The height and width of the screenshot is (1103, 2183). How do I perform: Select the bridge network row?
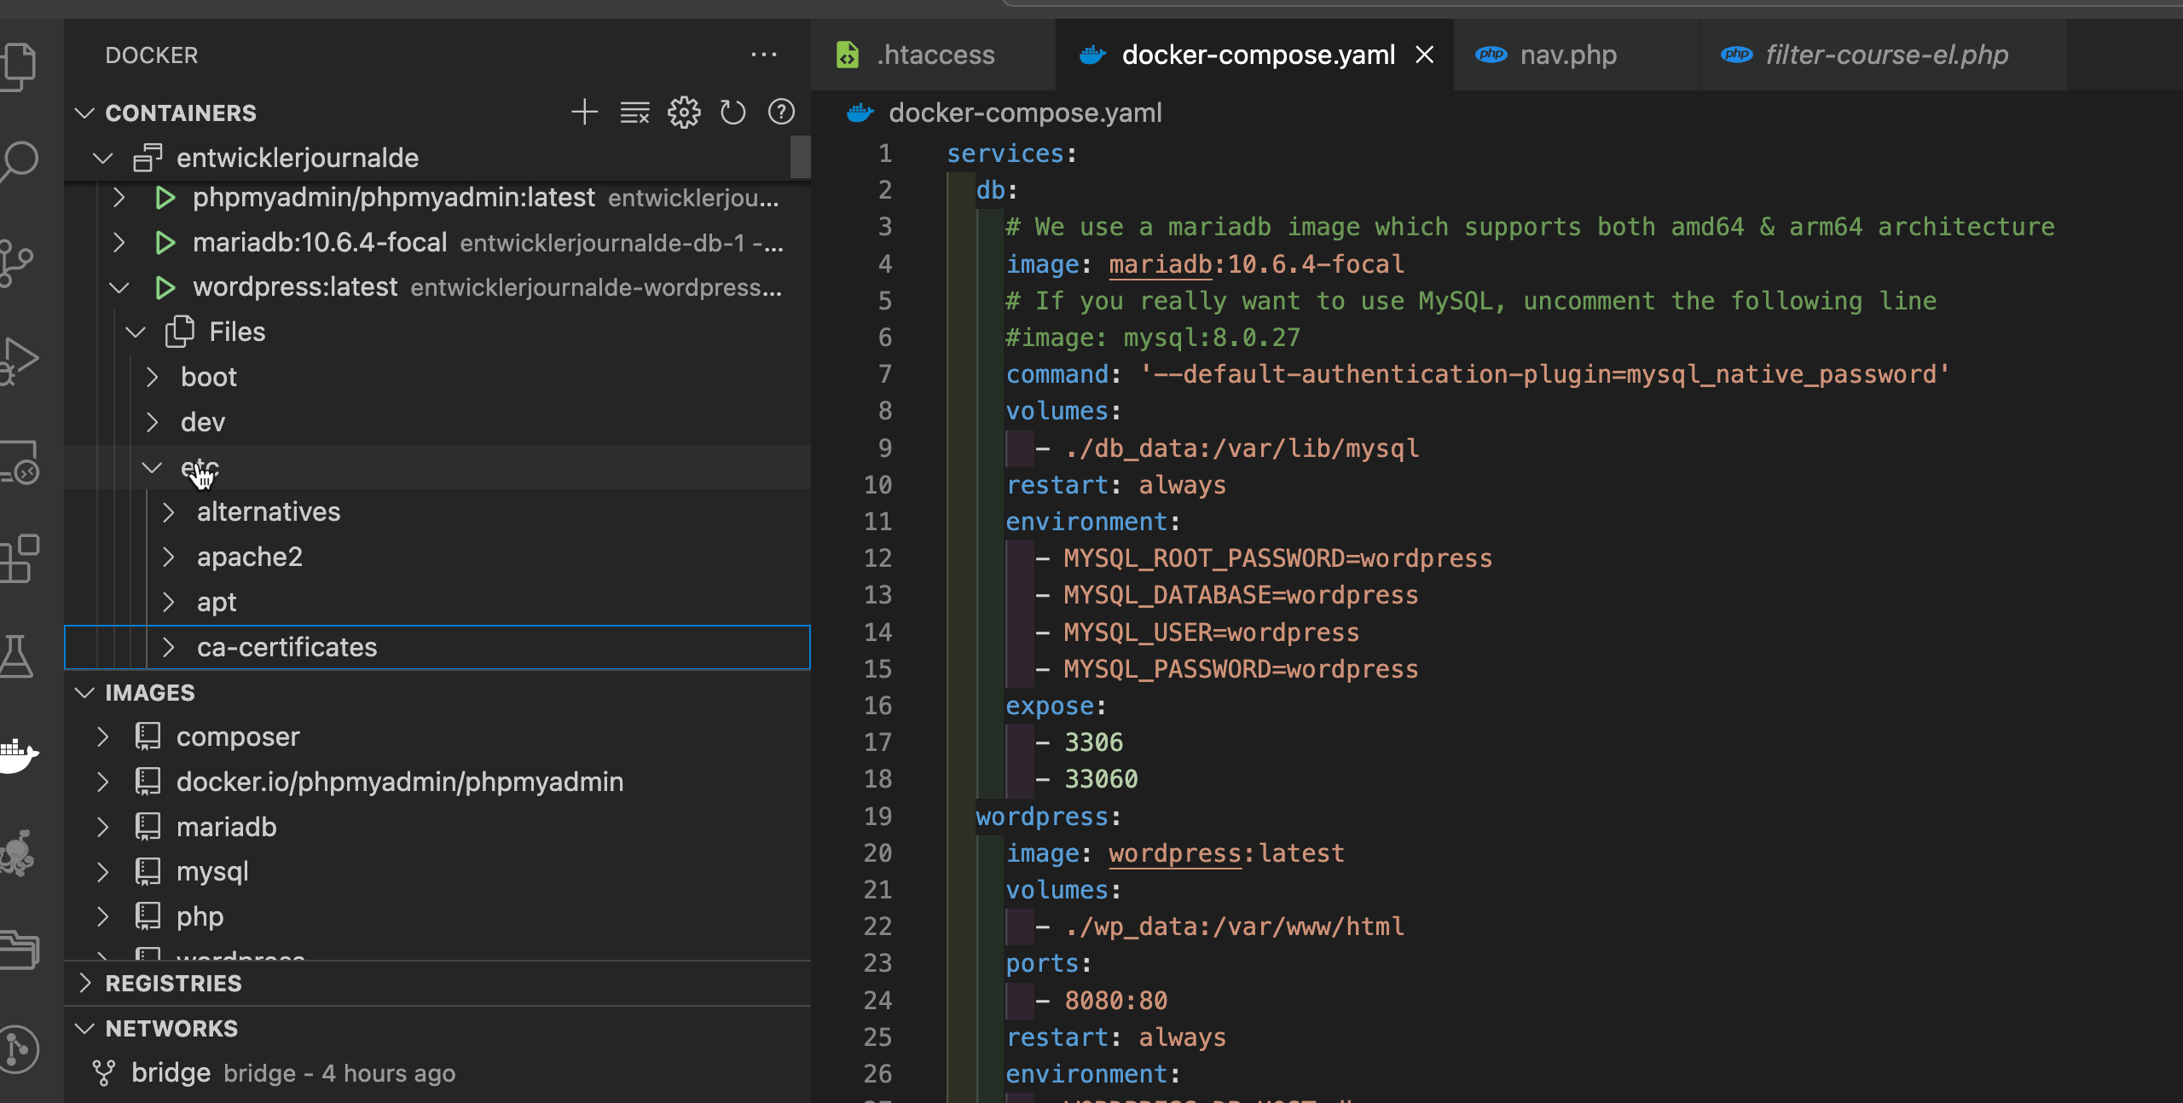[x=437, y=1073]
